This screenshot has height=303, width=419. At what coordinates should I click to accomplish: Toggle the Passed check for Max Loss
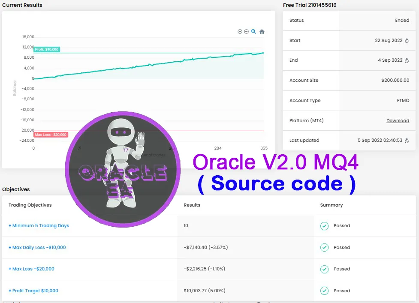pyautogui.click(x=325, y=269)
